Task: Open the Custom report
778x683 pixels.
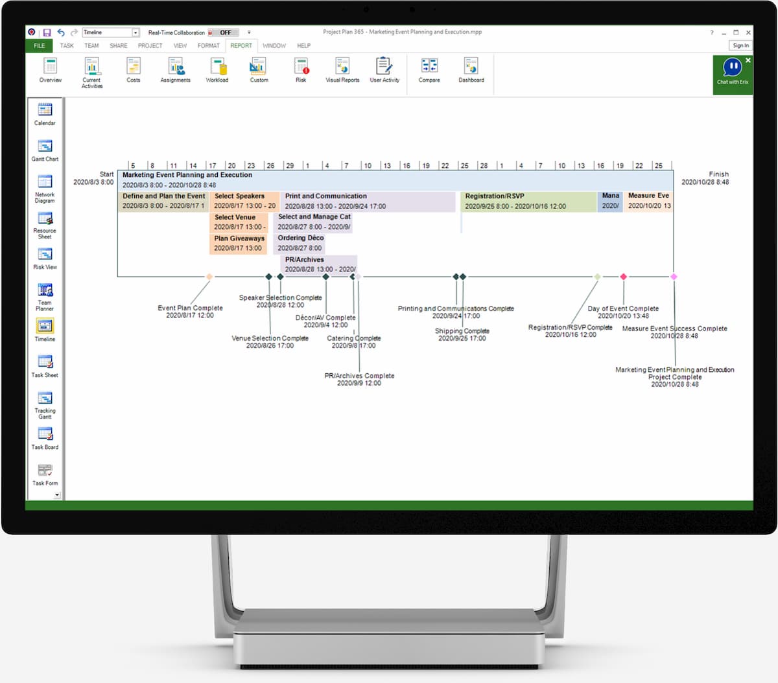Action: pyautogui.click(x=259, y=71)
